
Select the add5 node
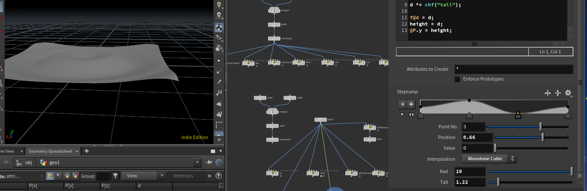[260, 98]
